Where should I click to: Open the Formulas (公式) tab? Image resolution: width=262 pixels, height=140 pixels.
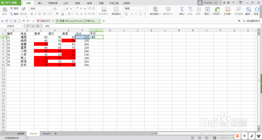[66, 3]
